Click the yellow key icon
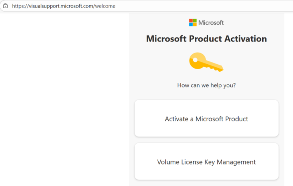The height and width of the screenshot is (186, 293). pyautogui.click(x=206, y=62)
